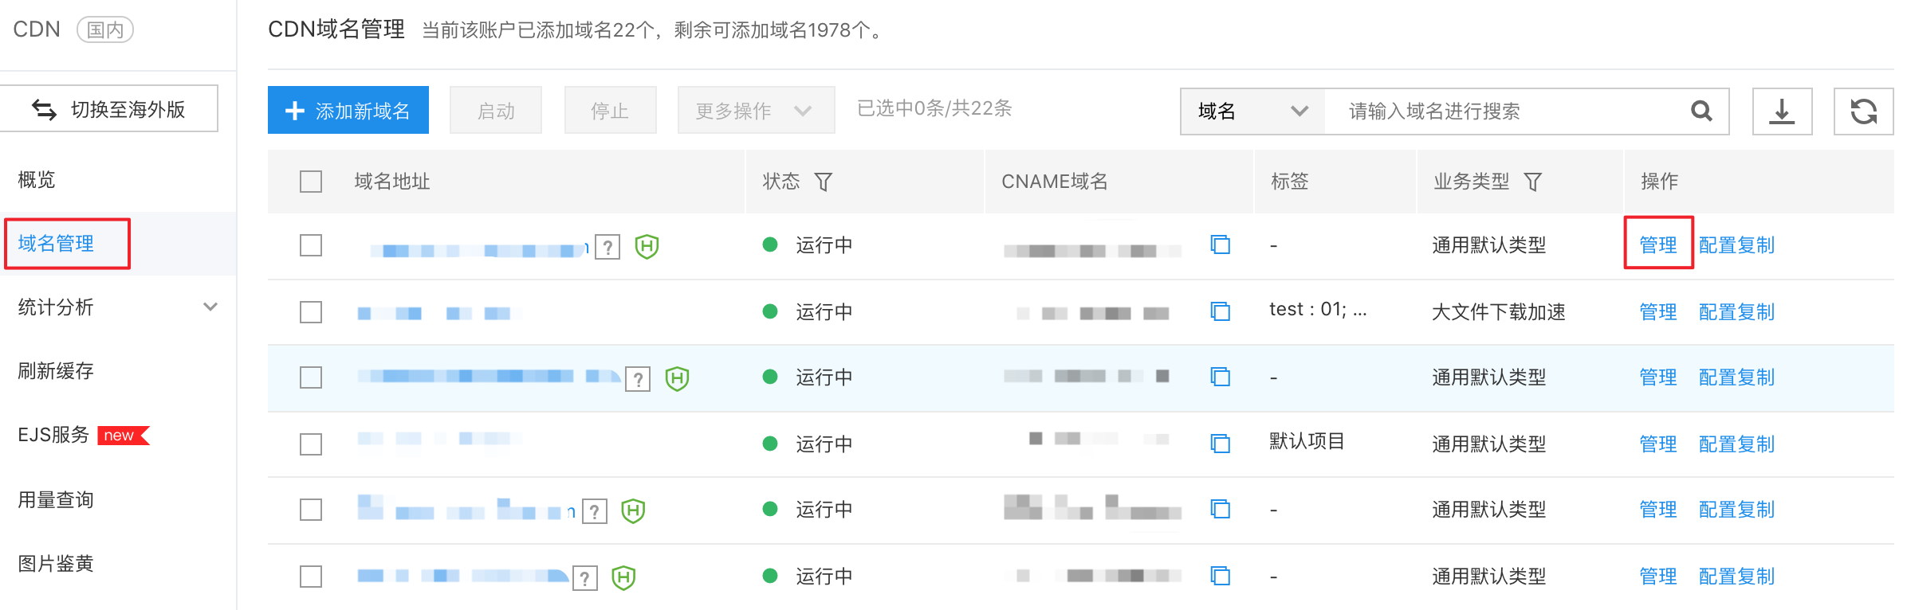Open 刷新缓存 in the sidebar

tap(56, 371)
